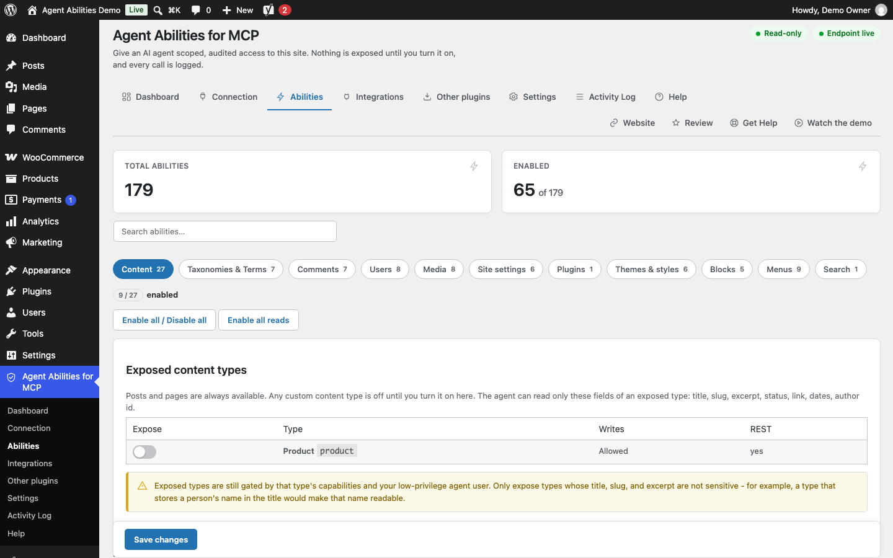Click the Demo Owner avatar icon
Screen dimensions: 893x558
881,10
